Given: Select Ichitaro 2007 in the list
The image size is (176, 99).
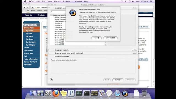Looking at the screenshot, I should 59,42.
